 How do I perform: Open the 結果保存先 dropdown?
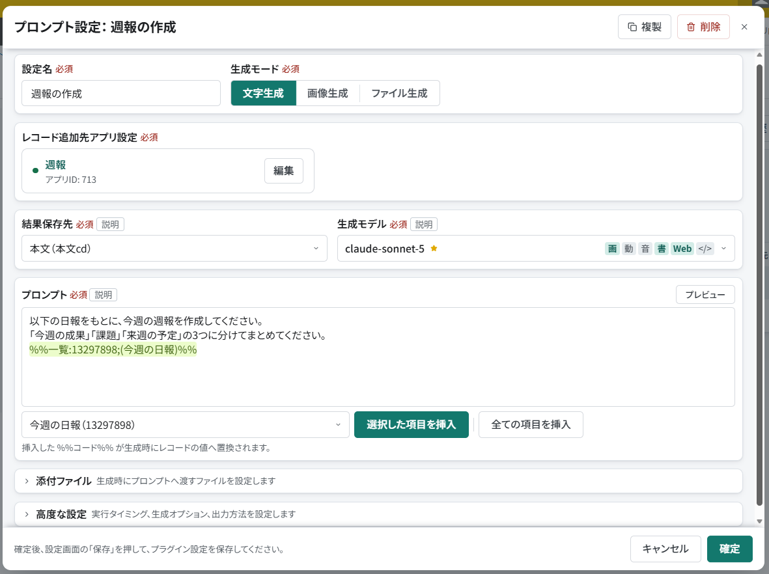click(x=174, y=249)
